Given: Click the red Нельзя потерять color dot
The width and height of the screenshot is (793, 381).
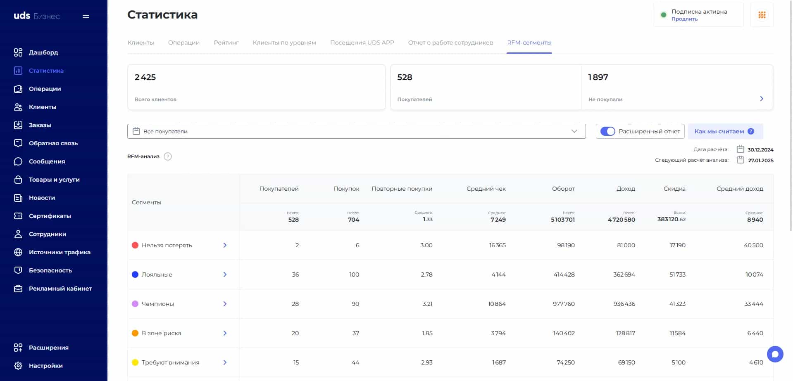Looking at the screenshot, I should (135, 245).
